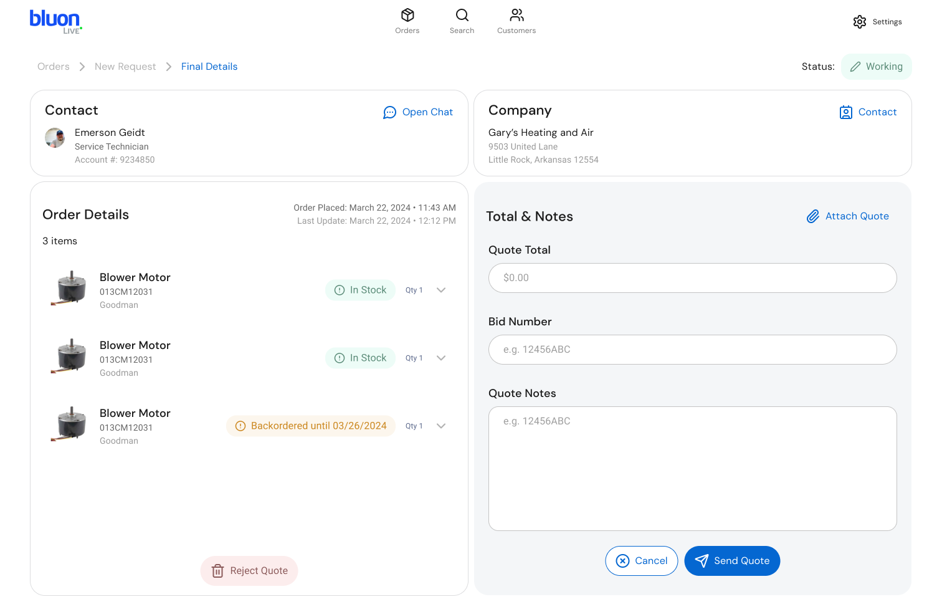This screenshot has width=942, height=612.
Task: Click second item's In Stock badge
Action: pos(360,358)
